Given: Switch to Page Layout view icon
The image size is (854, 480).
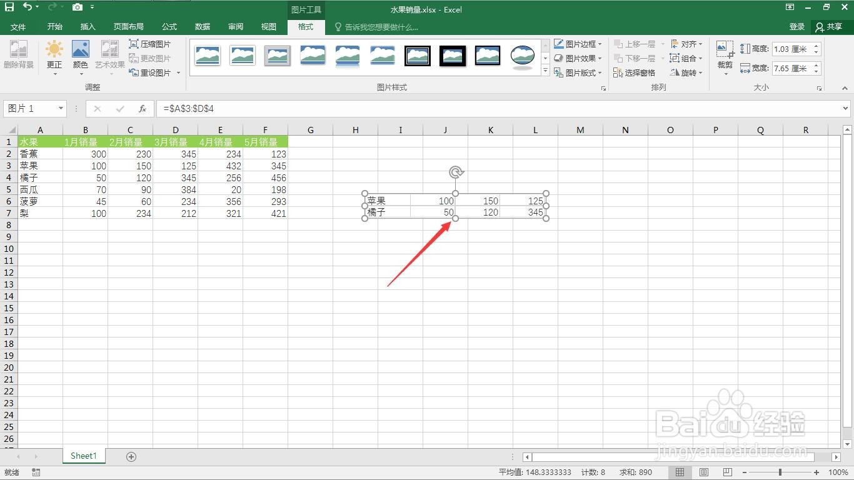Looking at the screenshot, I should [704, 472].
